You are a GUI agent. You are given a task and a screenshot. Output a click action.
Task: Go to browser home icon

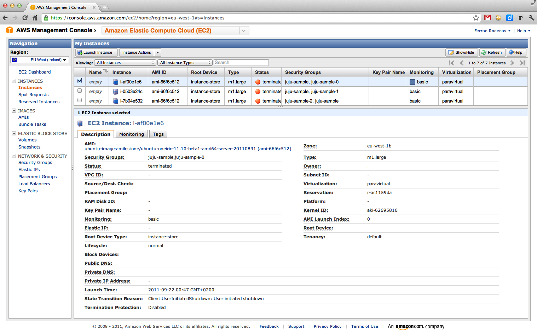tap(35, 18)
